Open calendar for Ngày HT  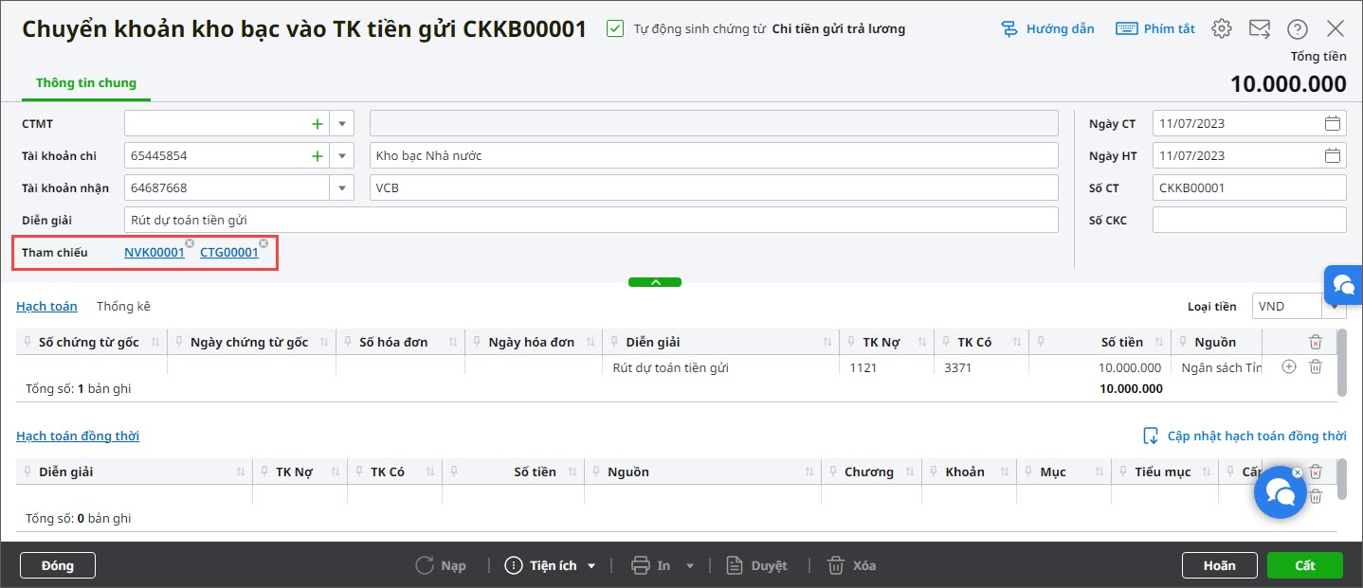click(x=1333, y=155)
